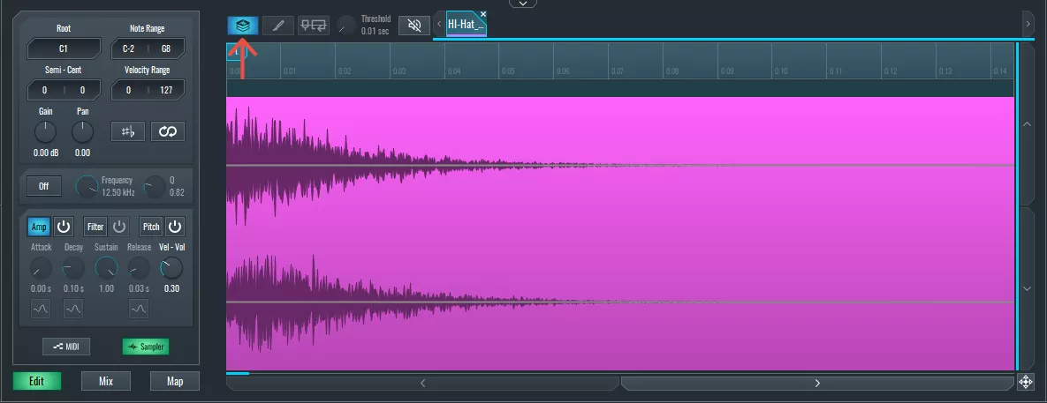Image resolution: width=1047 pixels, height=403 pixels.
Task: Click the filter Frequency knob
Action: pyautogui.click(x=87, y=187)
